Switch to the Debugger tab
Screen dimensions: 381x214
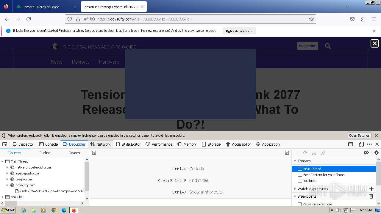[x=74, y=144]
